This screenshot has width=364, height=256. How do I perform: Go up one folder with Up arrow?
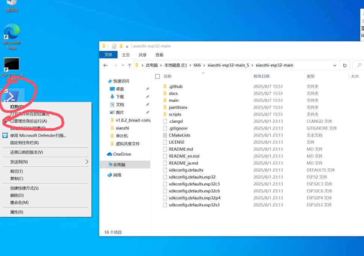(x=129, y=65)
